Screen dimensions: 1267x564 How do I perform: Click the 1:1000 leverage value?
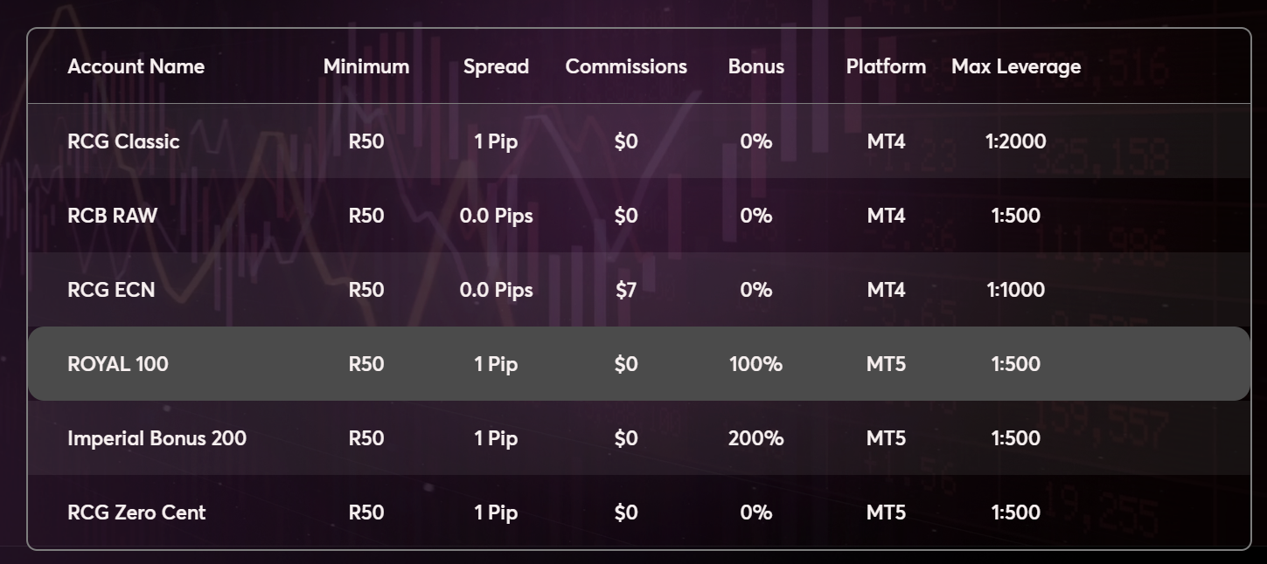[1016, 290]
